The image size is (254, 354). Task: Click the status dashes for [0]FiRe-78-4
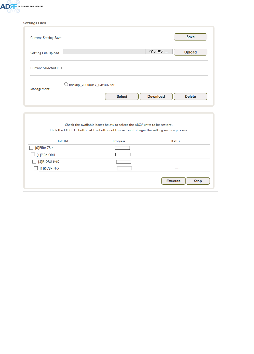176,148
